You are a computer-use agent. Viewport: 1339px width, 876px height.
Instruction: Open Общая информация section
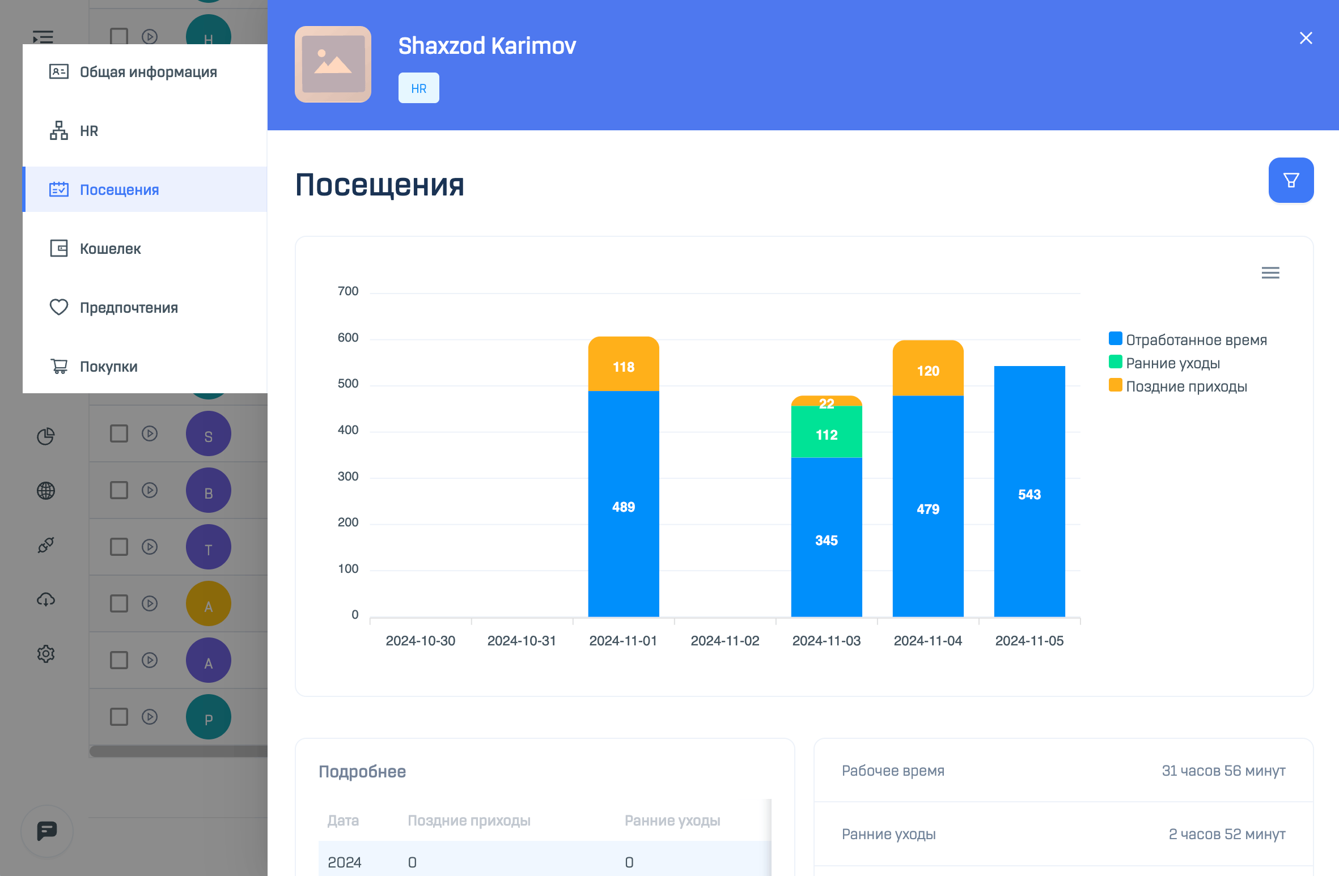coord(145,72)
